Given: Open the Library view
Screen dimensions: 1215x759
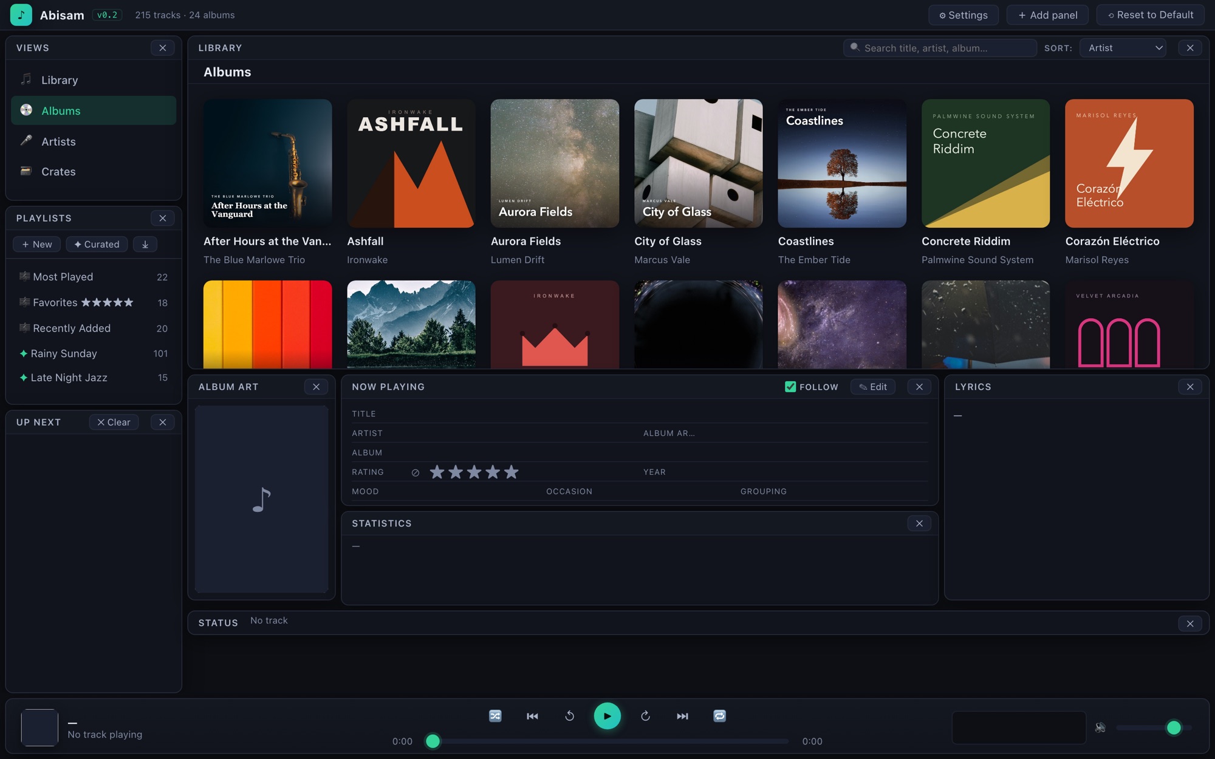Looking at the screenshot, I should click(x=94, y=80).
